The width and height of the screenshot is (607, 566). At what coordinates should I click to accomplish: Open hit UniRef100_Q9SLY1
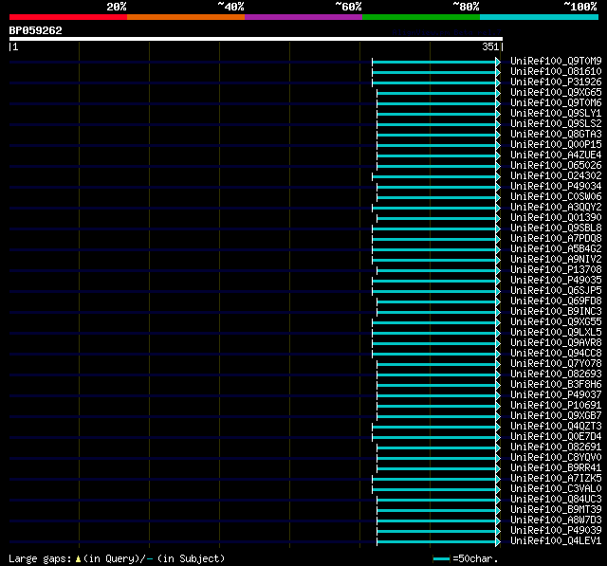click(x=556, y=114)
